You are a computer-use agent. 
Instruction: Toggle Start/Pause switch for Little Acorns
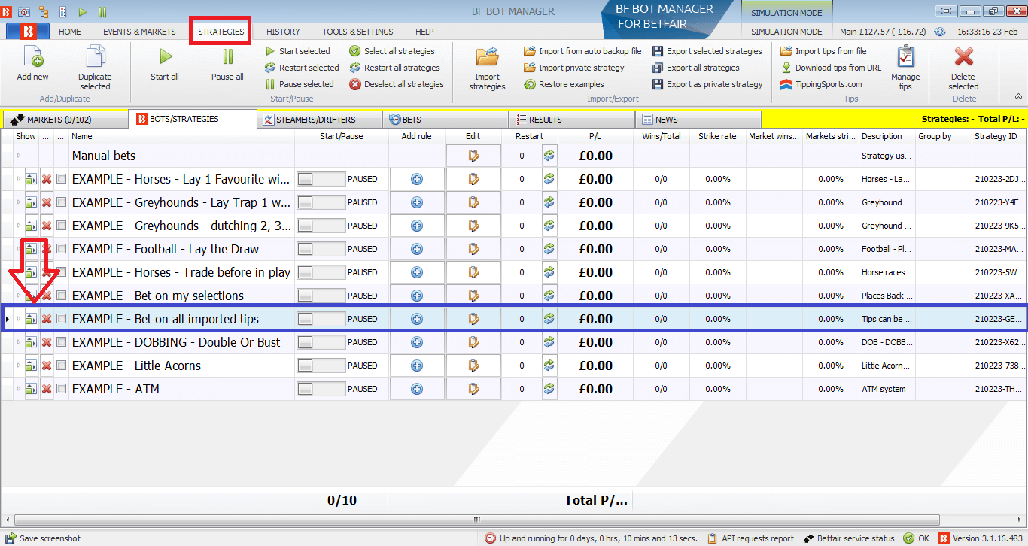pyautogui.click(x=321, y=366)
